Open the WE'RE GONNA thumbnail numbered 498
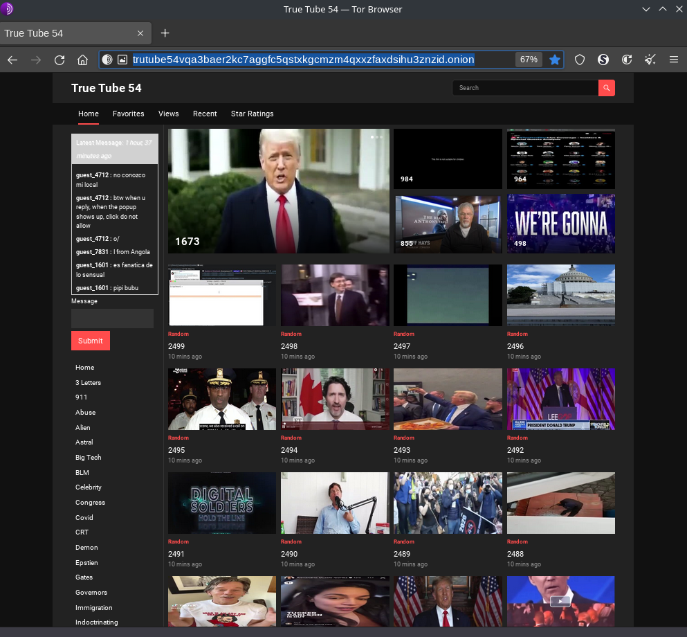Image resolution: width=687 pixels, height=637 pixels. tap(561, 224)
